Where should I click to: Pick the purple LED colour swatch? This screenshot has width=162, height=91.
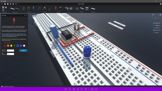[21, 46]
